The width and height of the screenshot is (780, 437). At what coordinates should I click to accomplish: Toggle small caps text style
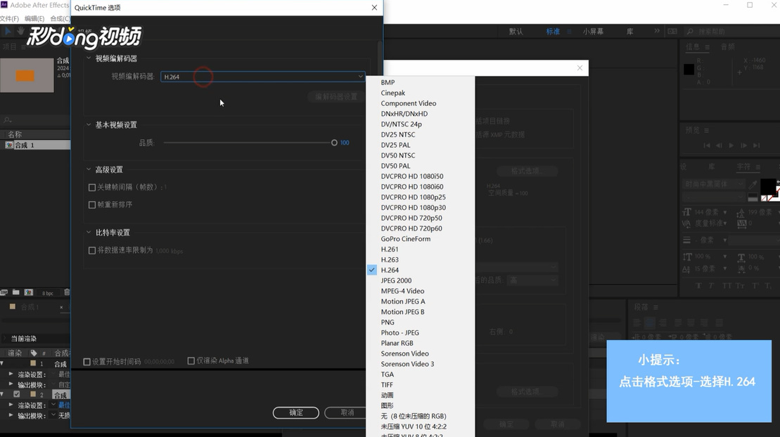tap(740, 286)
